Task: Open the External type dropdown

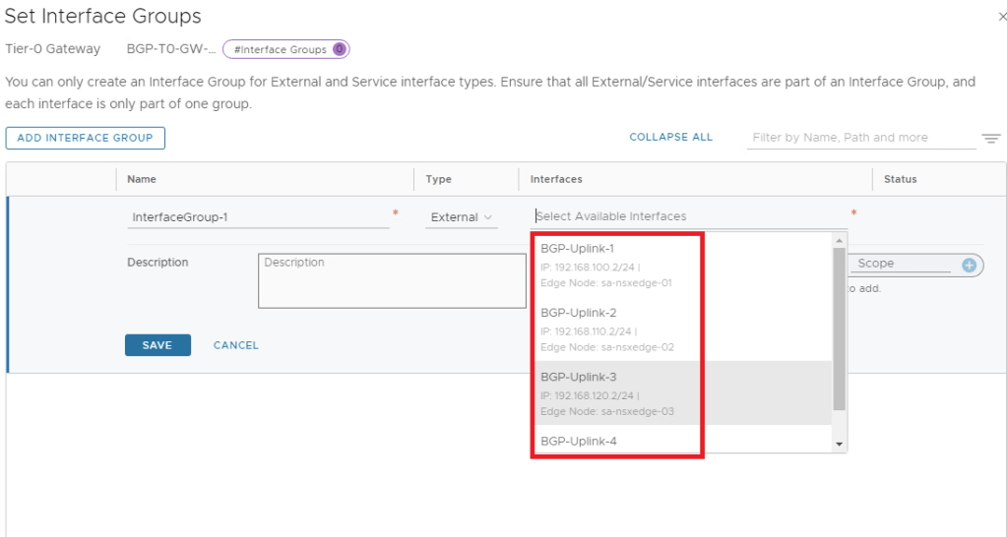Action: pos(462,217)
